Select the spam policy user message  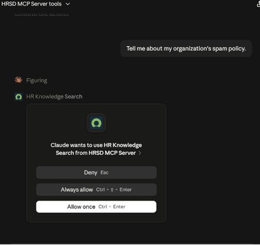186,49
